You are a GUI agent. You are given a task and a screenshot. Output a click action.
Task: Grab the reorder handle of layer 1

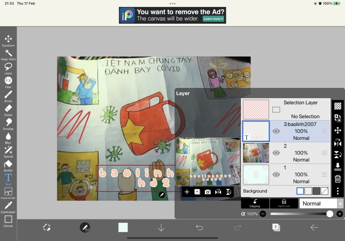click(324, 175)
